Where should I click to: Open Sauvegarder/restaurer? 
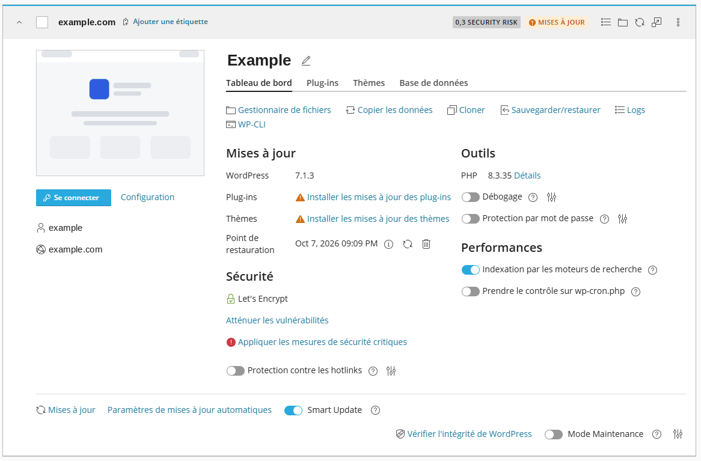click(550, 110)
